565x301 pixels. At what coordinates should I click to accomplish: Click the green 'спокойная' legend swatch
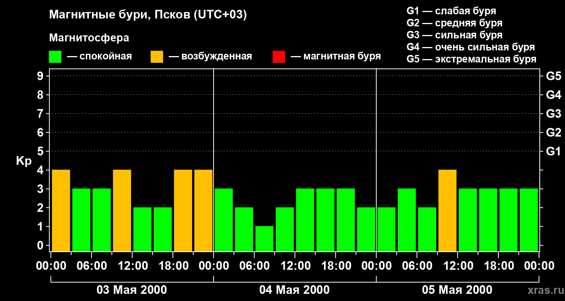[55, 57]
